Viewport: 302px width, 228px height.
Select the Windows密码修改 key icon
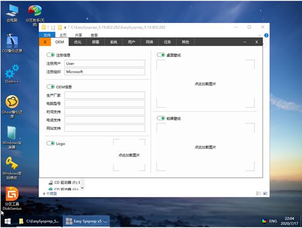tap(12, 168)
